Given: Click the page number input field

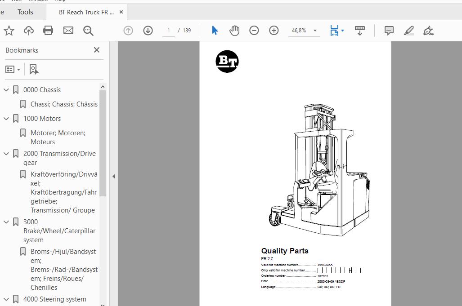Looking at the screenshot, I should coord(169,31).
